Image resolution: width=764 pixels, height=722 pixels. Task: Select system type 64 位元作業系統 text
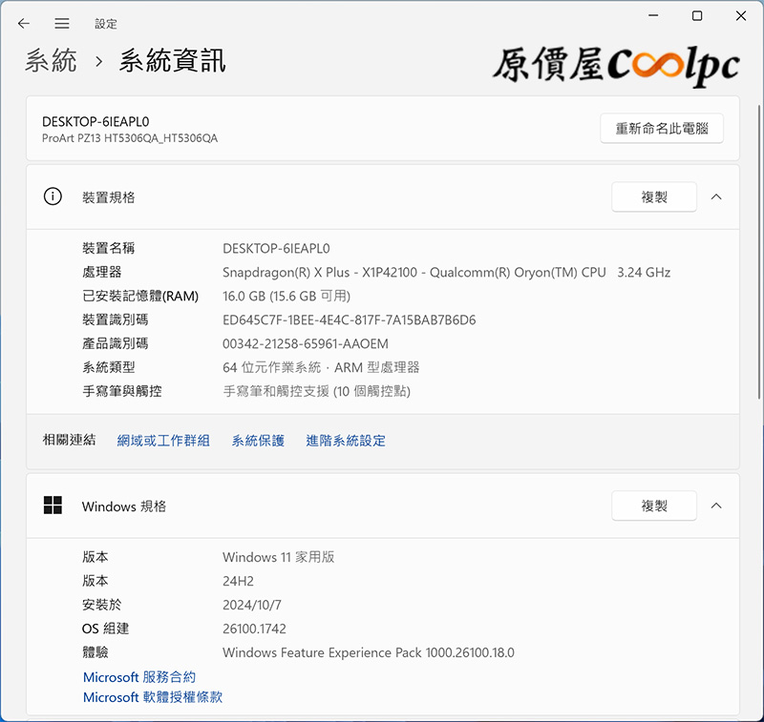click(x=271, y=367)
